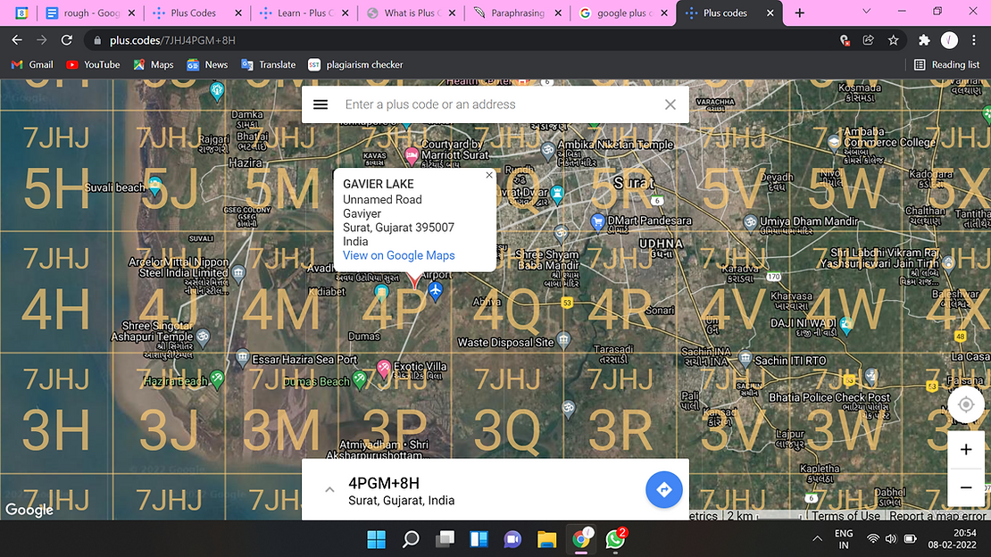Open the plagiarism checker bookmark
991x557 pixels.
(x=354, y=64)
